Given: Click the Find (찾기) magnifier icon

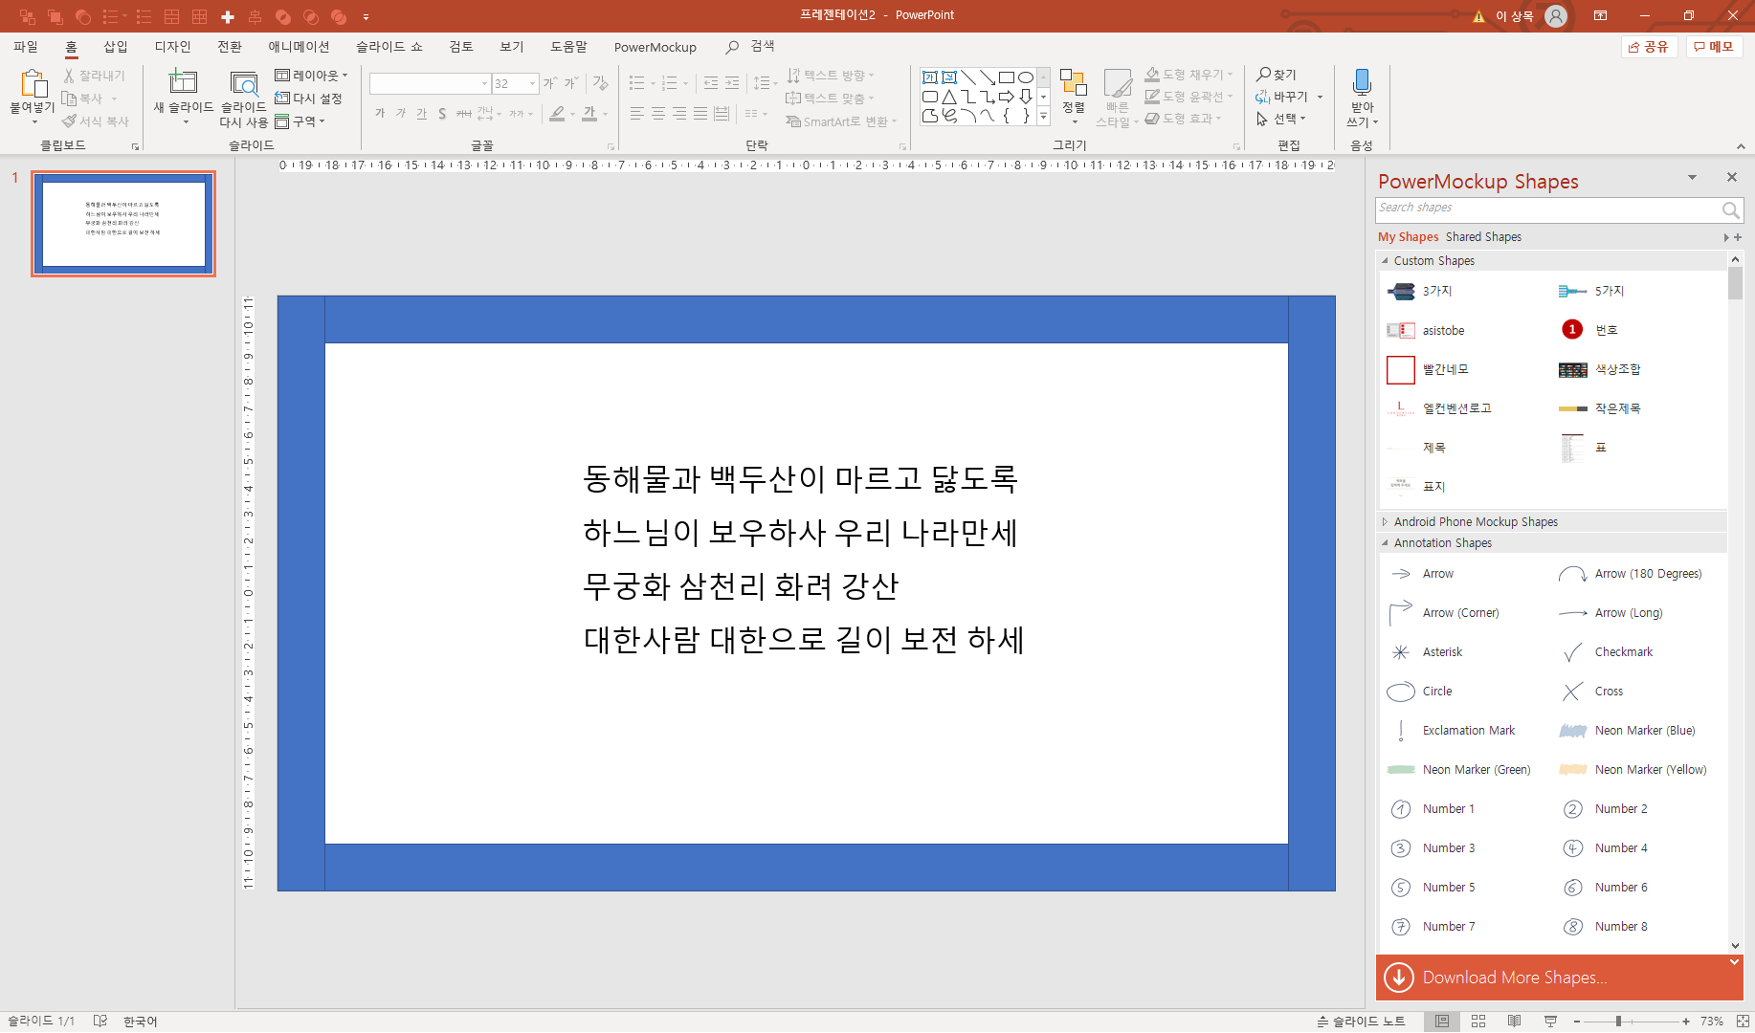Looking at the screenshot, I should (1264, 74).
